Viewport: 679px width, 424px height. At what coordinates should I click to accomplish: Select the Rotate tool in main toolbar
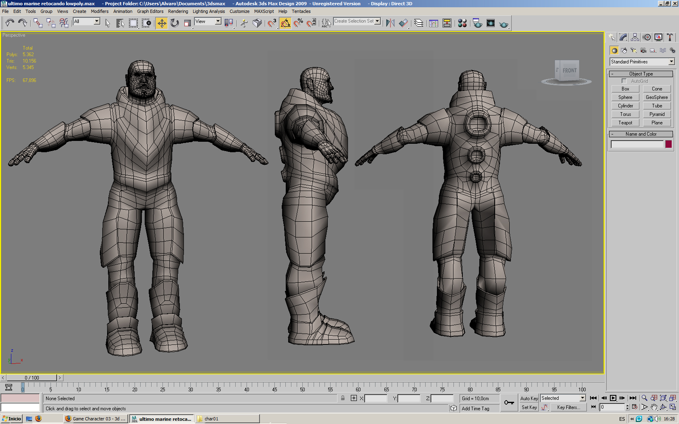(x=175, y=23)
